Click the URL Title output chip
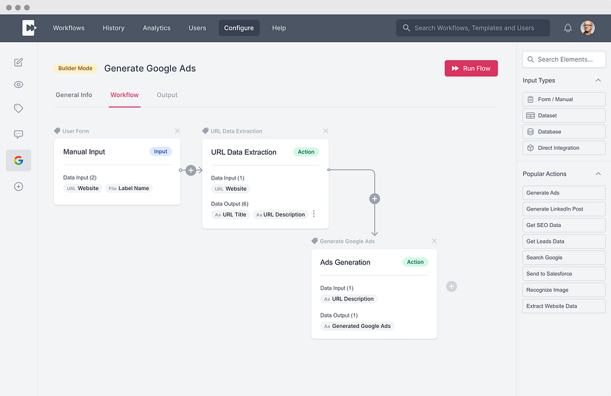This screenshot has width=611, height=396. [230, 214]
